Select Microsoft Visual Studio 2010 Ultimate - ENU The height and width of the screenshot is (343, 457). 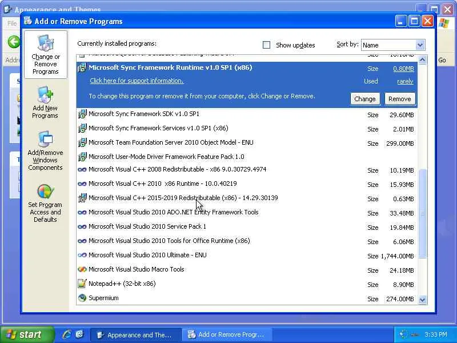click(247, 255)
